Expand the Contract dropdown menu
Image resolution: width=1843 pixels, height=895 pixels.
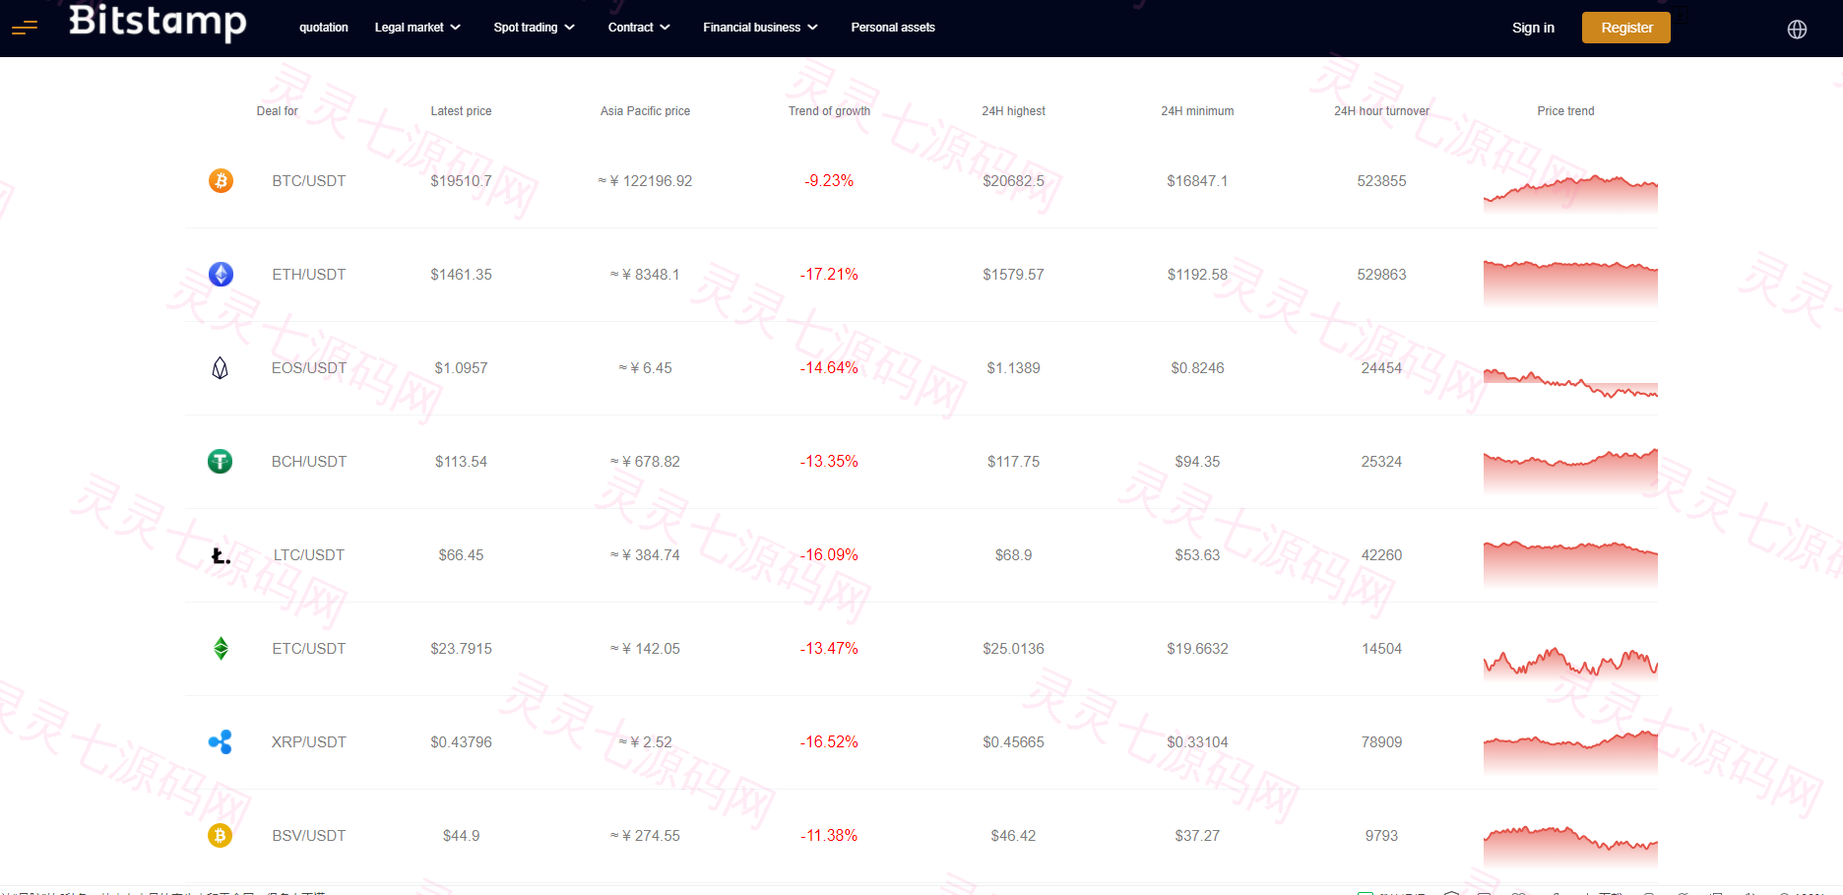pos(639,28)
